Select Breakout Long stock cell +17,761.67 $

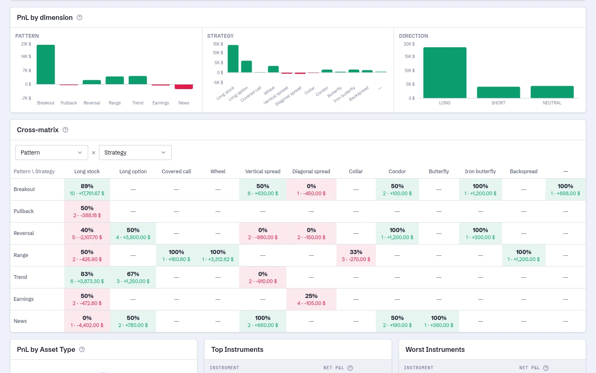87,189
